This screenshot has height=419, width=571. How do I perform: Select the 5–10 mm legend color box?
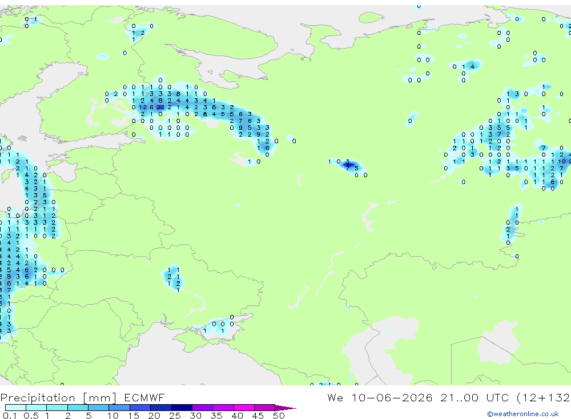[x=99, y=408]
